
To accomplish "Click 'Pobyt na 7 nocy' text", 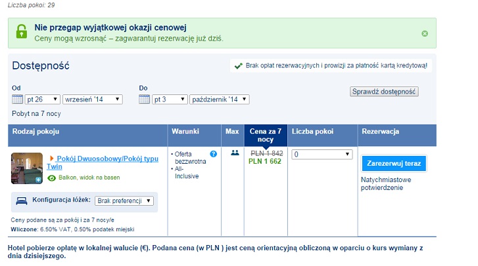I will coord(36,113).
